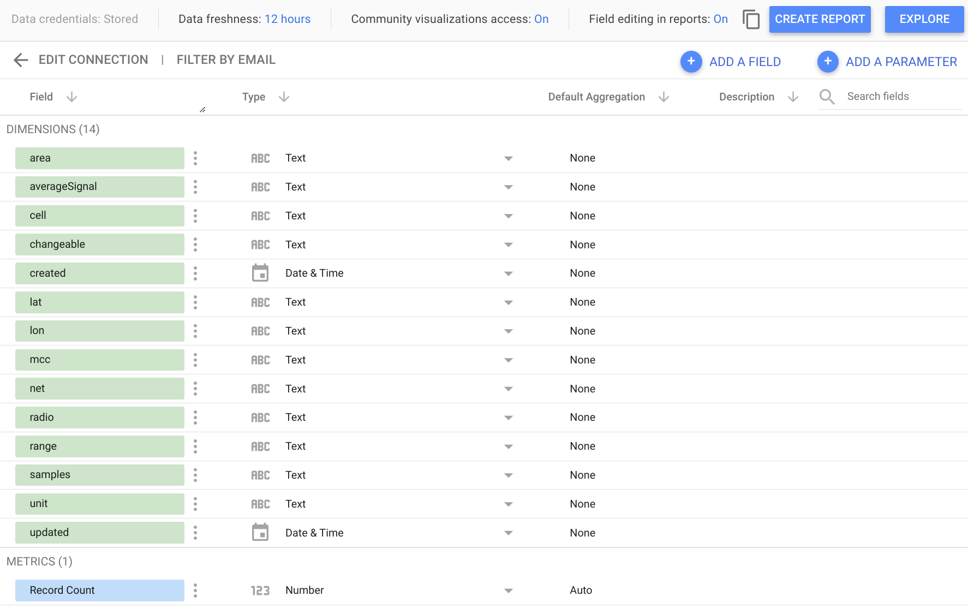
Task: Open Filter by Email option
Action: coord(226,60)
